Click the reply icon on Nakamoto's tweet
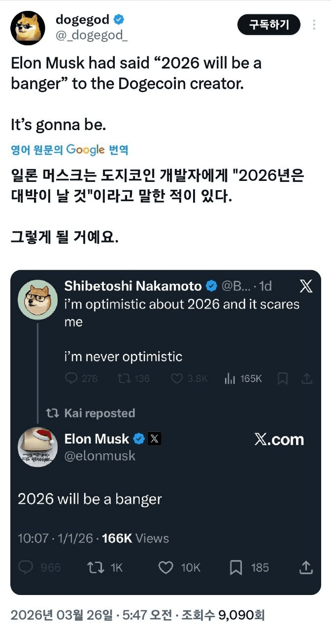 click(73, 378)
